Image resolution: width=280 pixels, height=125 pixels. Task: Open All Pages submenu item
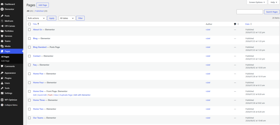(x=5, y=57)
